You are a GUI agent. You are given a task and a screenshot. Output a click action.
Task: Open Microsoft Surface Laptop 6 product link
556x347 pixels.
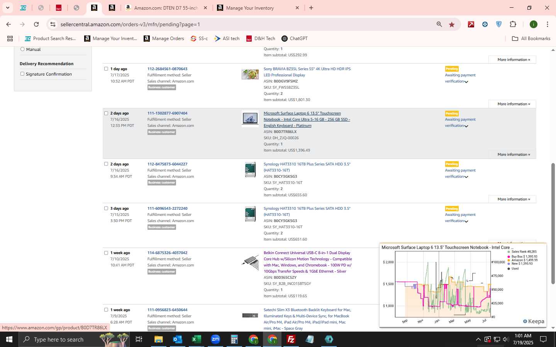(x=307, y=120)
